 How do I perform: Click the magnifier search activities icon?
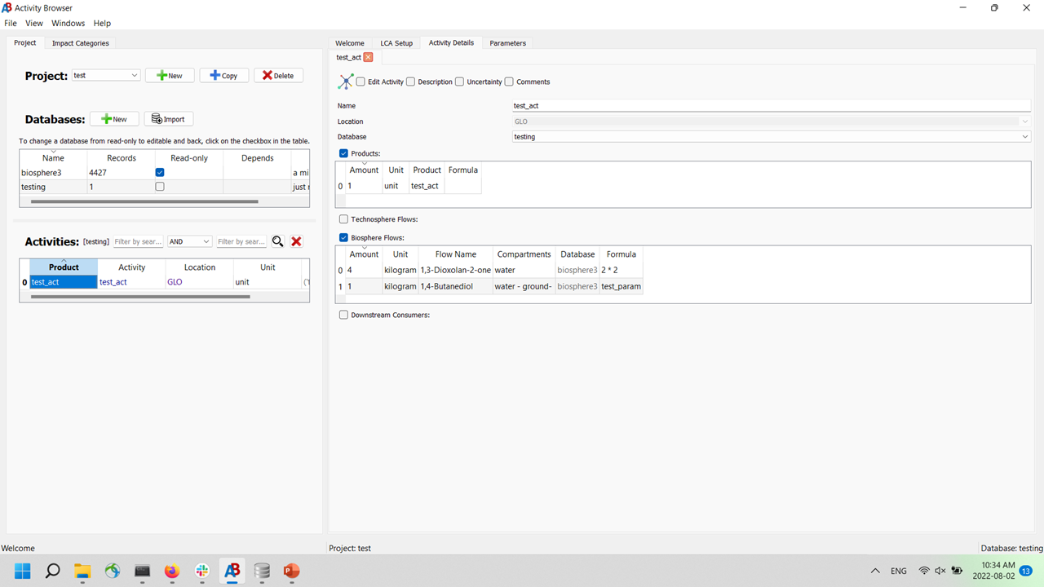[x=278, y=241]
